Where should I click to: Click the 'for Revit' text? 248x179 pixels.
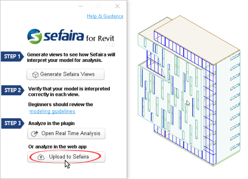(100, 38)
